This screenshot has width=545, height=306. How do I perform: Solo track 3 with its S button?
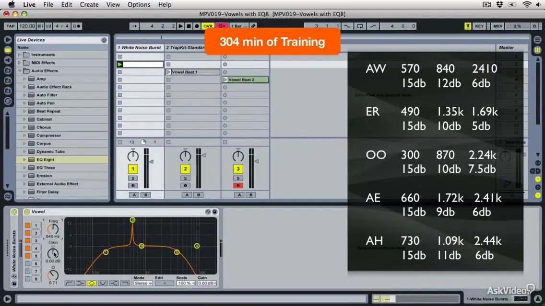click(x=238, y=178)
